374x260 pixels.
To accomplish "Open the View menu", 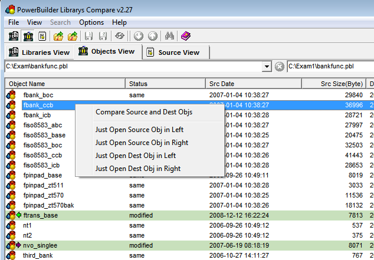I will click(34, 22).
